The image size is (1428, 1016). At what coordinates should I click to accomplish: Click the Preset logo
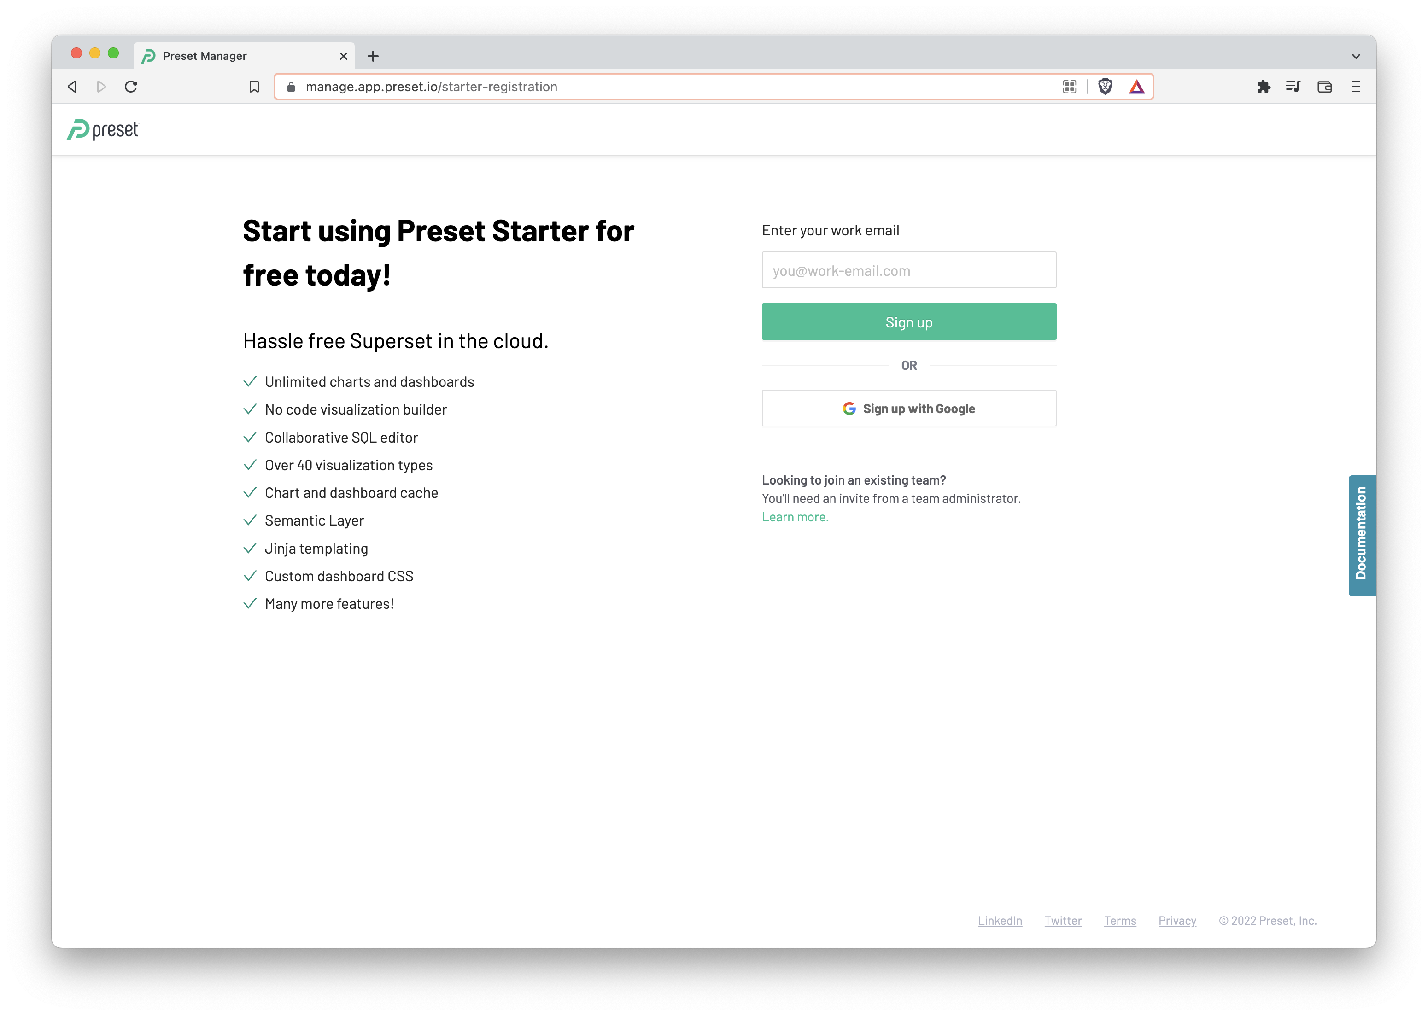tap(102, 129)
